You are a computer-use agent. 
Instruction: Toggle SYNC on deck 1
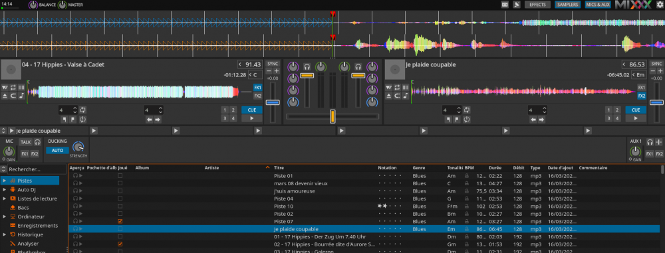[273, 64]
